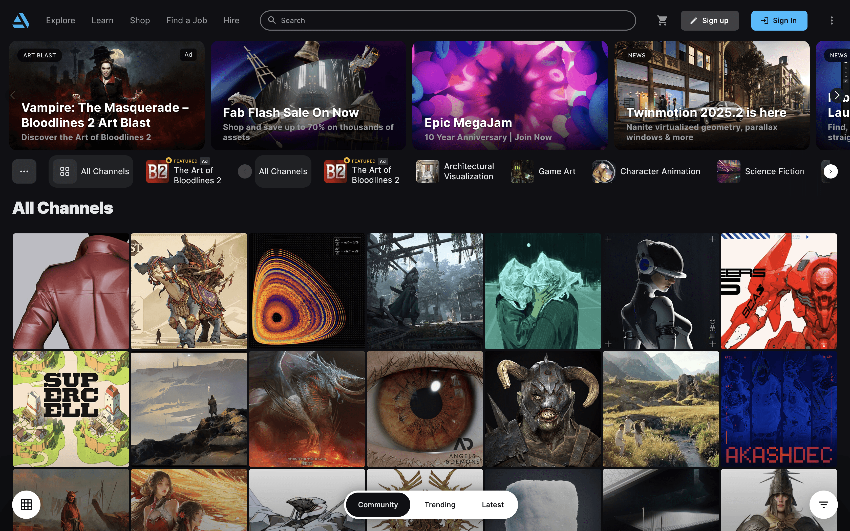The image size is (850, 531).
Task: Open the blue AKASHDEC poster artwork
Action: (779, 409)
